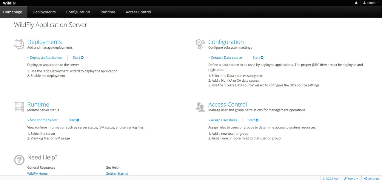Open the Getting Started link
The width and height of the screenshot is (382, 180).
point(117,173)
